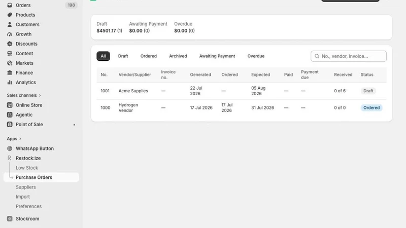Open purchase order number 1000
This screenshot has width=406, height=228.
point(106,107)
